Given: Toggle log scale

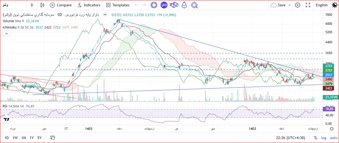Looking at the screenshot, I should pos(324,138).
